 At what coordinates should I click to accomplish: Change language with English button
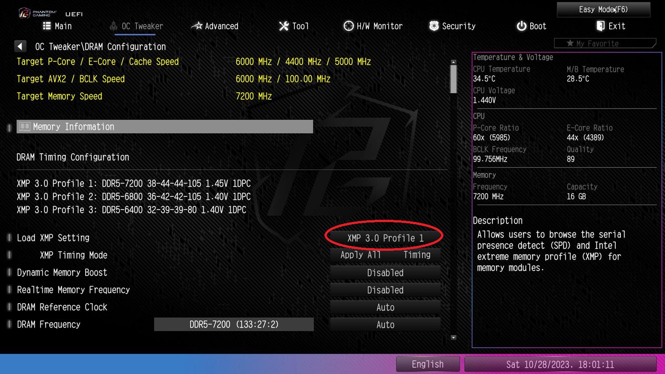(428, 364)
